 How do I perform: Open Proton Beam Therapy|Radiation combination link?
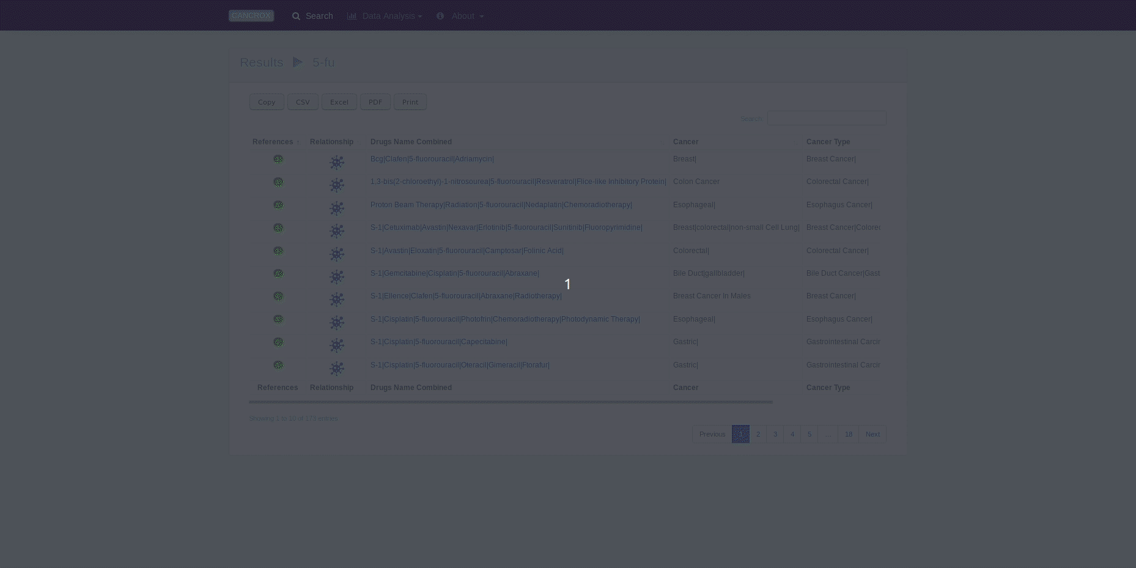pos(501,205)
